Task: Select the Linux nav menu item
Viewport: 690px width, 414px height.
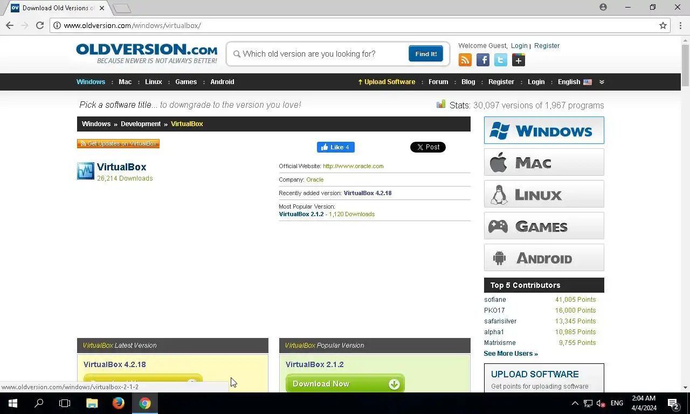Action: [x=154, y=82]
